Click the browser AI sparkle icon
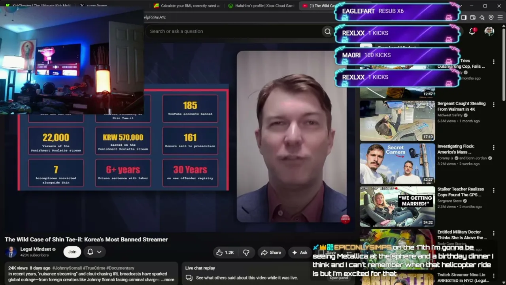506x285 pixels. tap(482, 17)
